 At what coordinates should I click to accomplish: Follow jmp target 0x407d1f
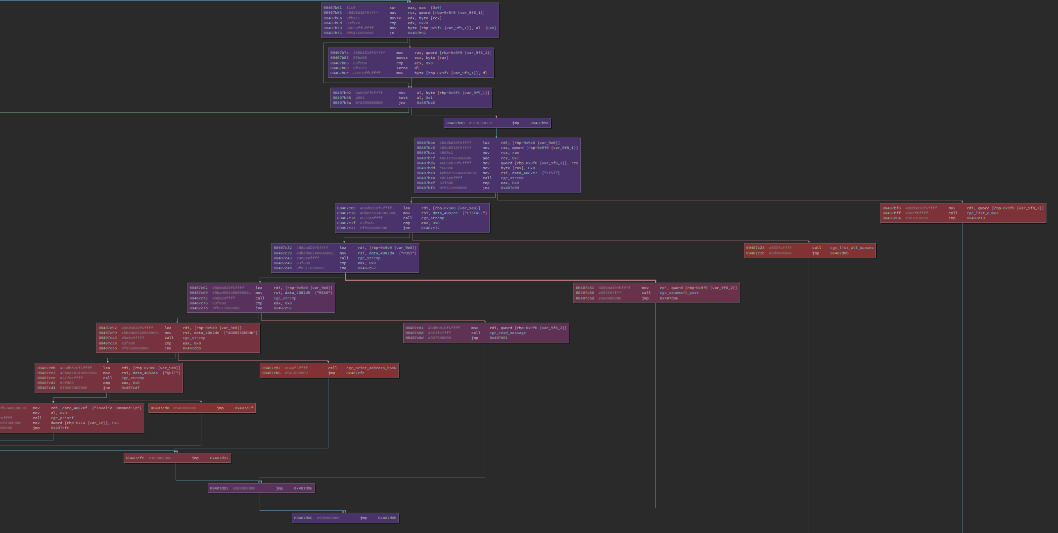click(244, 408)
